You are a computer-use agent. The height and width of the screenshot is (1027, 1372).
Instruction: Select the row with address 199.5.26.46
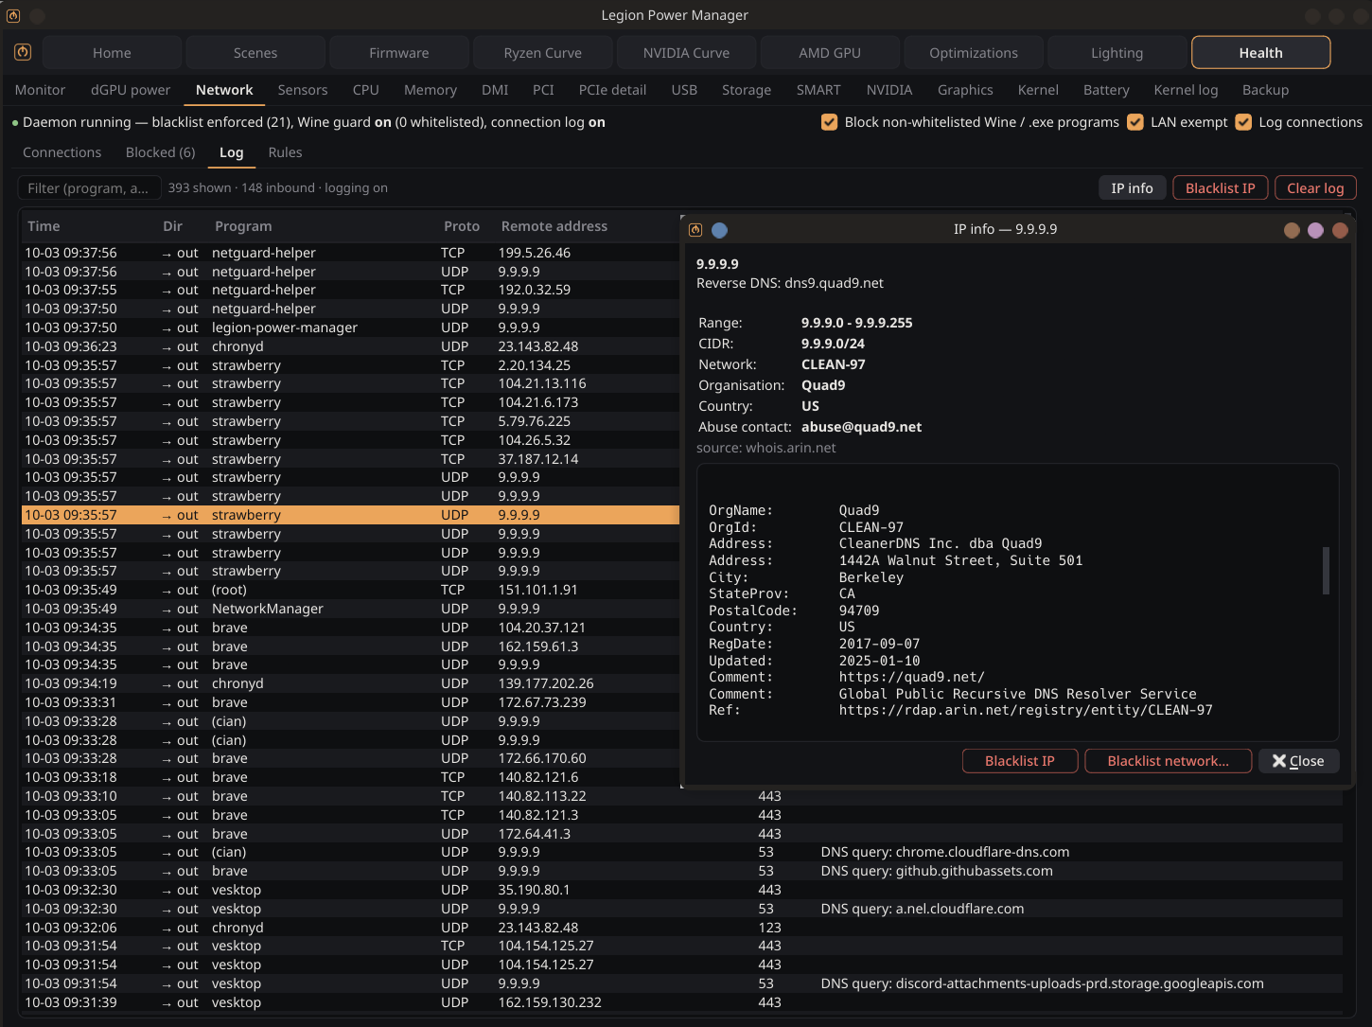(x=350, y=253)
